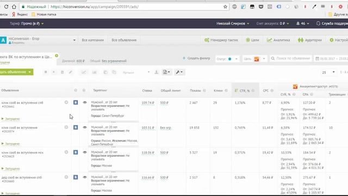The width and height of the screenshot is (348, 196).
Task: Click the bar chart toolbar icon
Action: point(94,72)
